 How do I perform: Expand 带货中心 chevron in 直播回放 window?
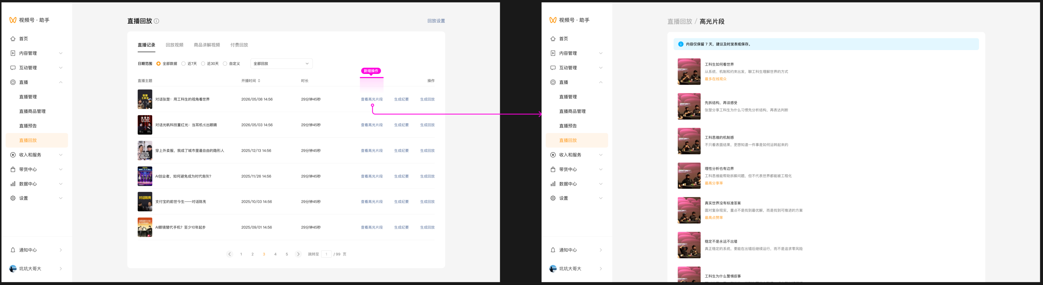(61, 169)
